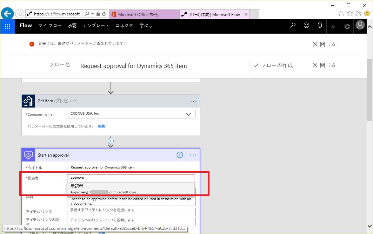This screenshot has height=234, width=373.
Task: Click the red error alert icon
Action: point(32,44)
